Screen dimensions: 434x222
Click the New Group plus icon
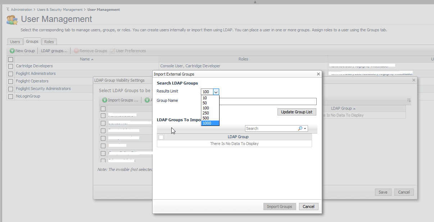pos(12,50)
